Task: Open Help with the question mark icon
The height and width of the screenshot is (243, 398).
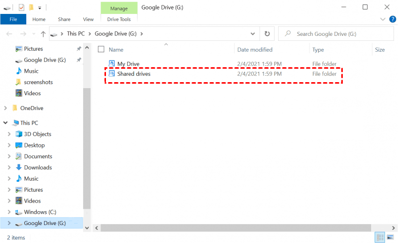Action: [x=393, y=19]
